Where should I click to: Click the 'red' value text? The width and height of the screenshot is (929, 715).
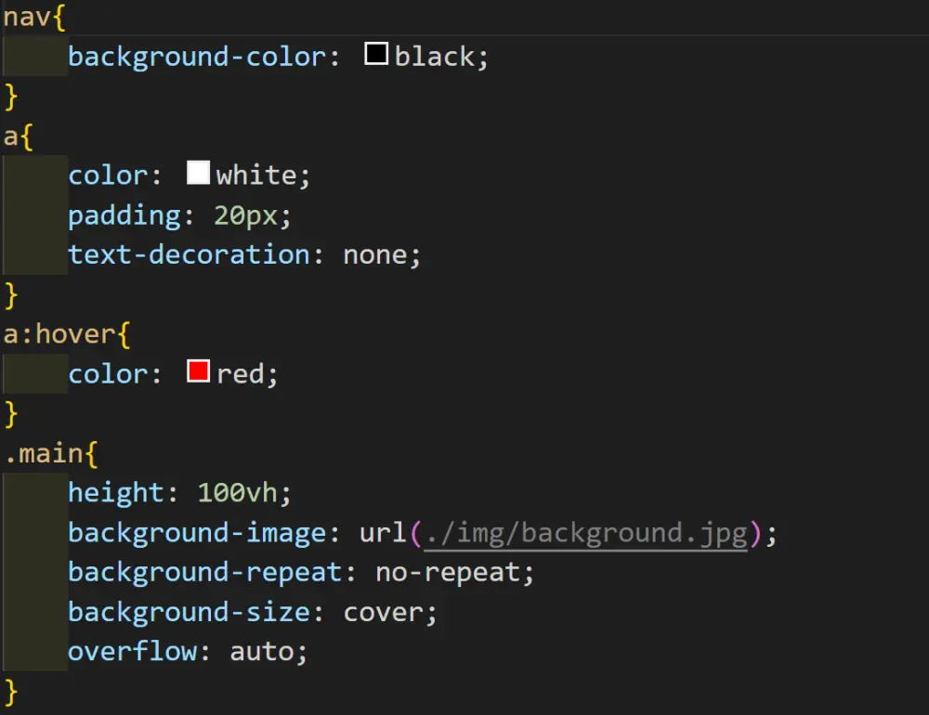tap(240, 374)
